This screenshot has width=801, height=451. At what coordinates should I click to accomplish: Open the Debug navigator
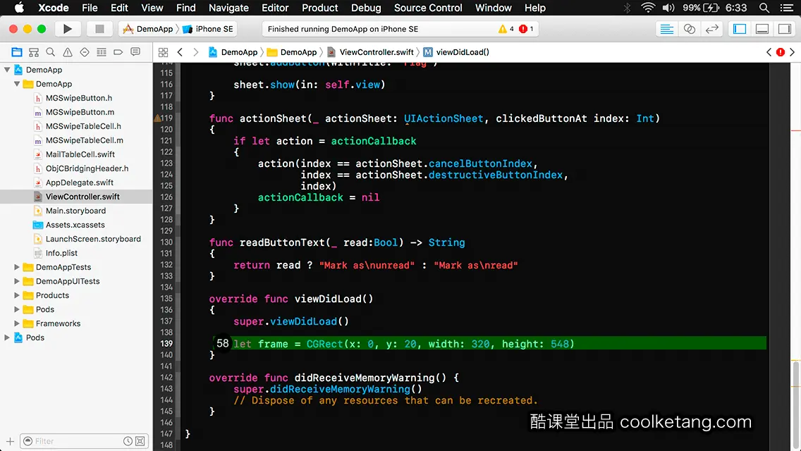point(101,52)
